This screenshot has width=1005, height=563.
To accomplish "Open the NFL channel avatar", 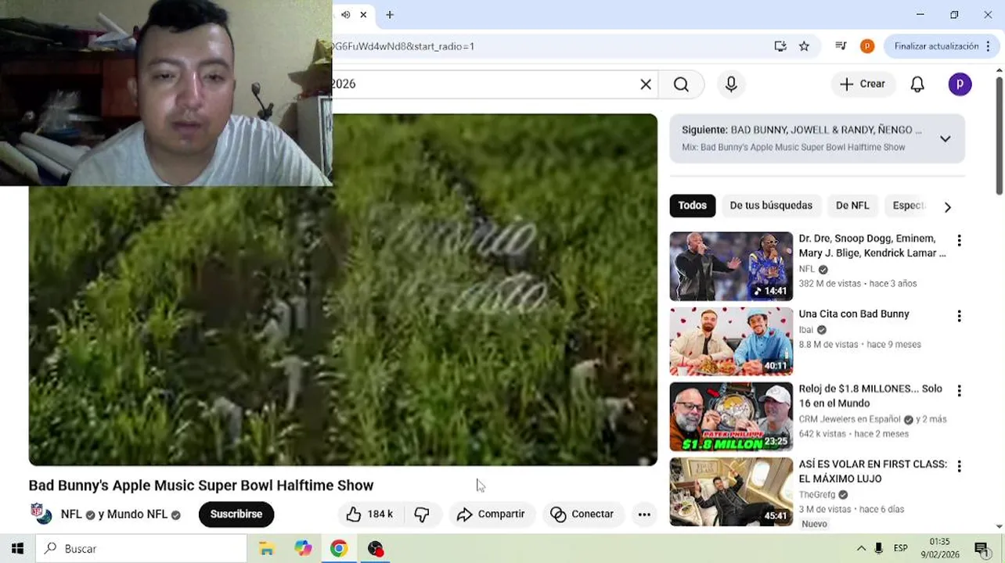I will tap(41, 514).
